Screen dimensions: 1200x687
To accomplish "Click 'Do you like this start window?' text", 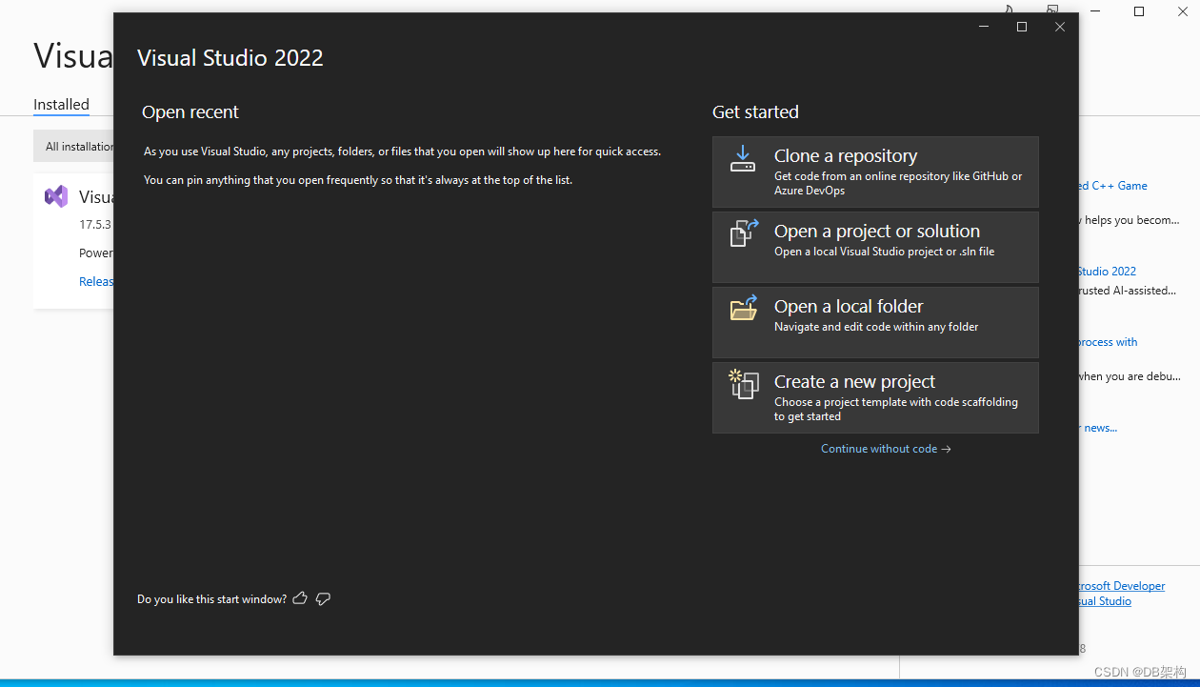I will tap(211, 599).
